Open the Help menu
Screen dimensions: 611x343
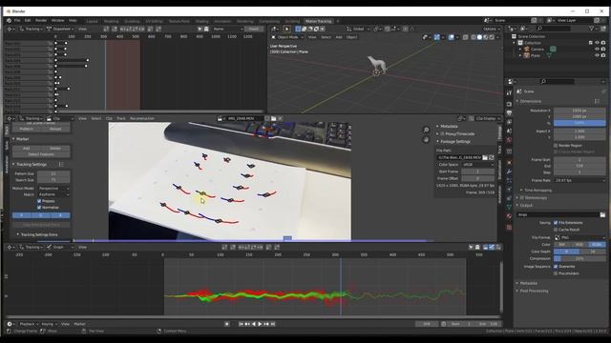pyautogui.click(x=73, y=20)
